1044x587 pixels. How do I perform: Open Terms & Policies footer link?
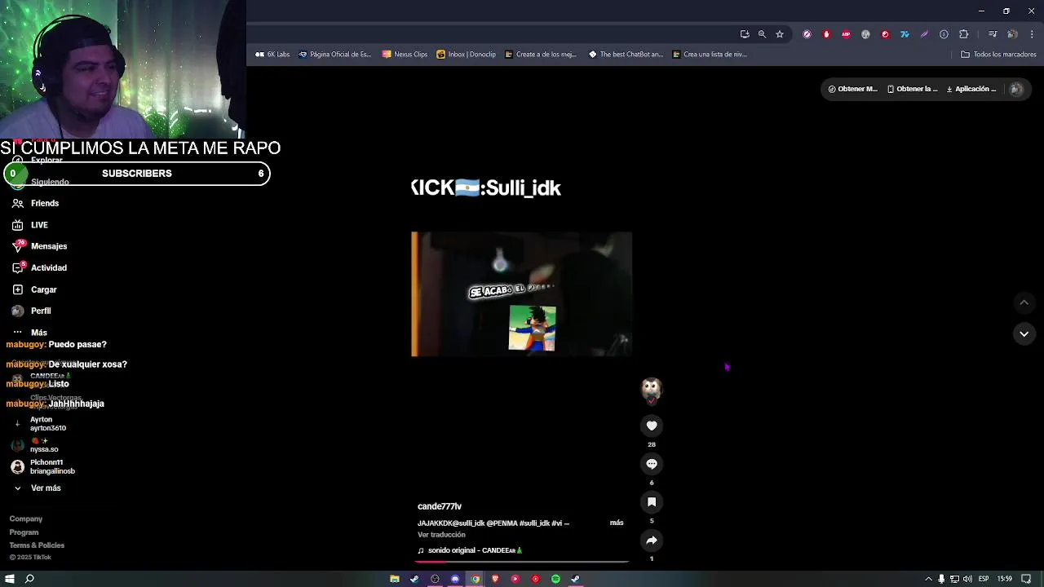(x=37, y=545)
